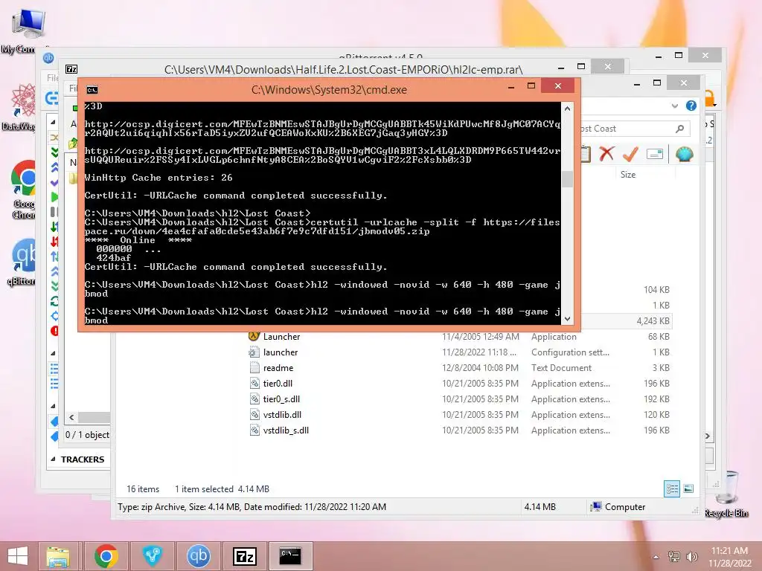Open the taskbar clock showing 11:21 AM
The height and width of the screenshot is (571, 762).
click(729, 556)
